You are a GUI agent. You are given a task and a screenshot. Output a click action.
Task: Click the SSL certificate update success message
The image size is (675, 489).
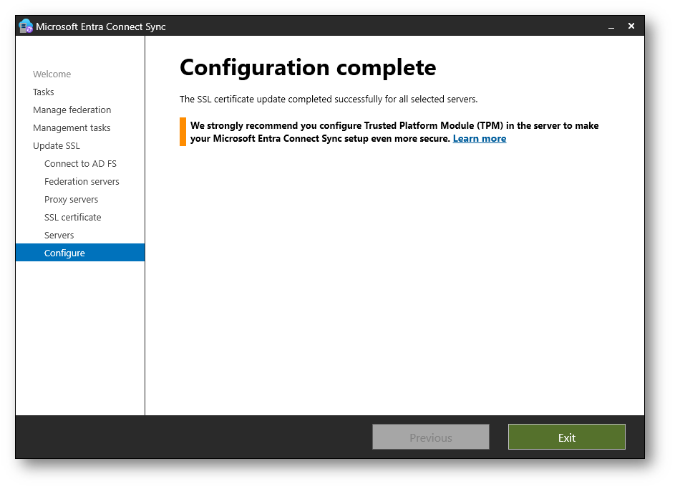click(329, 100)
